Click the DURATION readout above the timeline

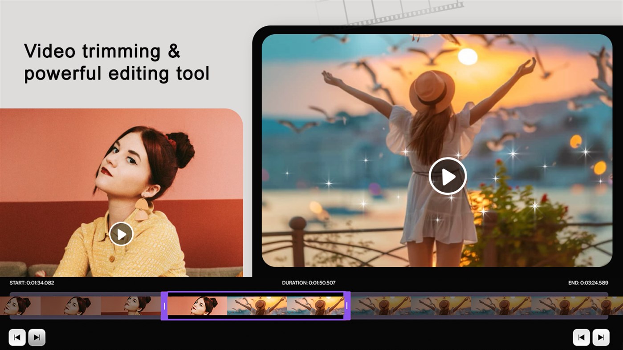[309, 282]
